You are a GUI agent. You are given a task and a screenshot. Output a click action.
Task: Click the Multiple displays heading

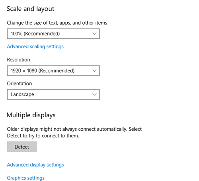[31, 115]
